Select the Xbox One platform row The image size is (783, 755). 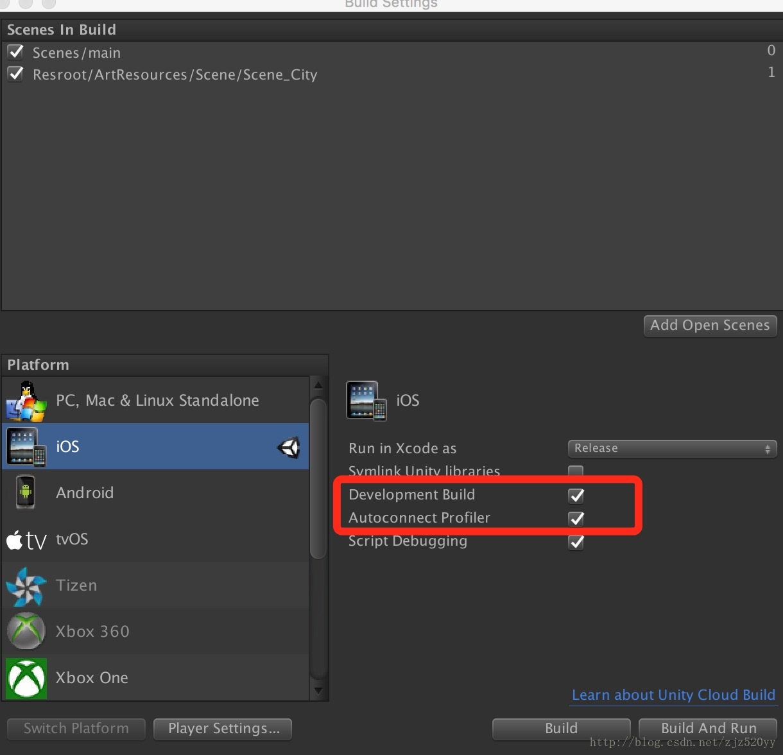pos(156,678)
